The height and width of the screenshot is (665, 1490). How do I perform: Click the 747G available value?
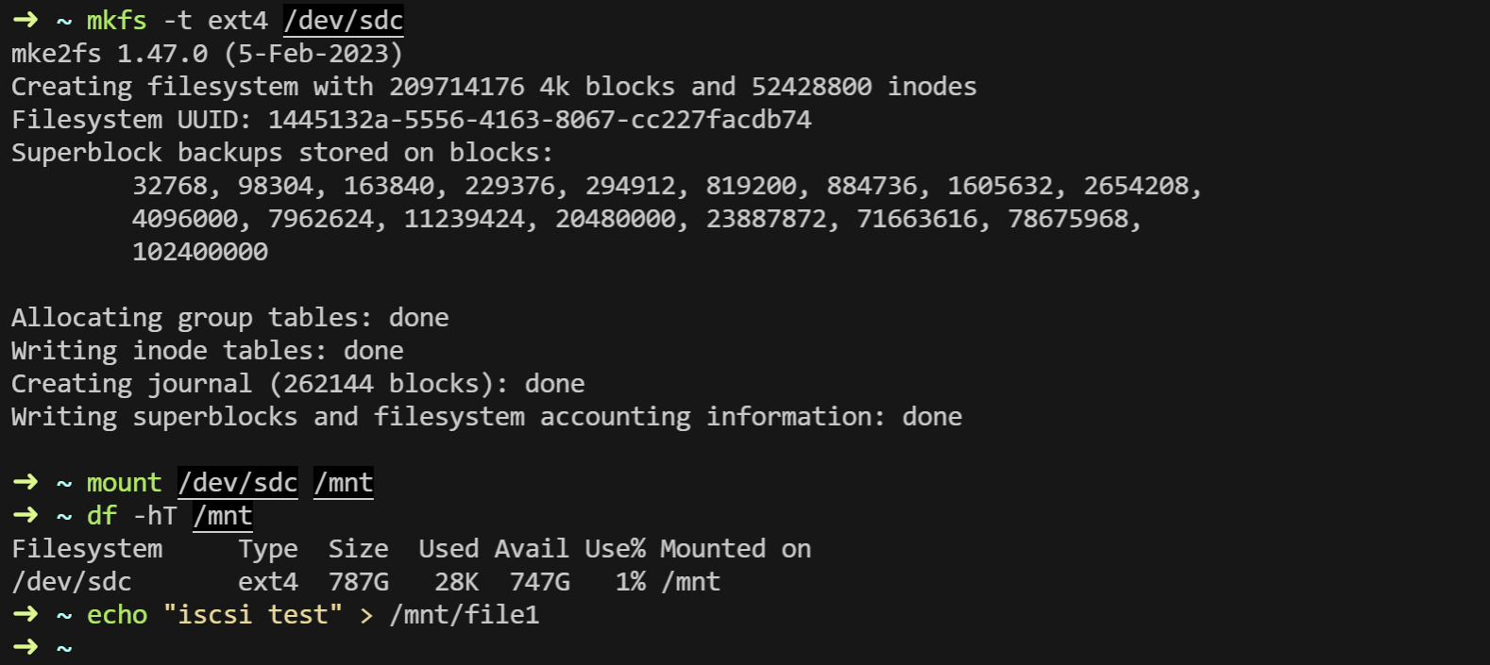(539, 582)
